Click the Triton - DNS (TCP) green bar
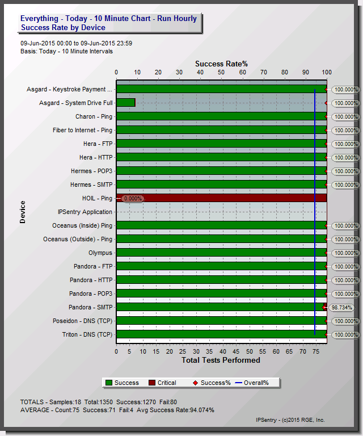Viewport: 363px width, 436px height. click(221, 334)
